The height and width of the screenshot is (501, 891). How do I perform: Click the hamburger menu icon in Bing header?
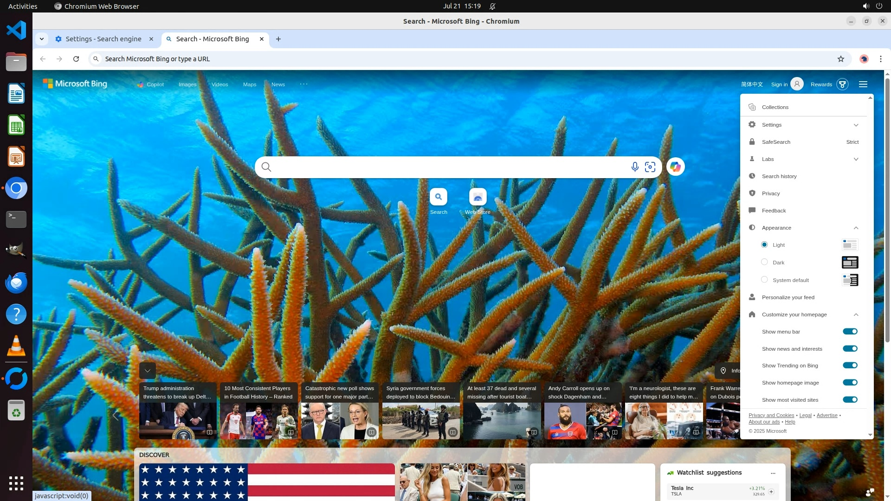(863, 84)
